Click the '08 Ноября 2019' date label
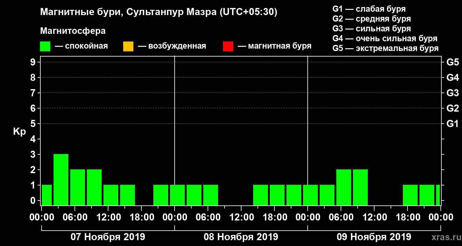The width and height of the screenshot is (462, 246). tap(241, 237)
